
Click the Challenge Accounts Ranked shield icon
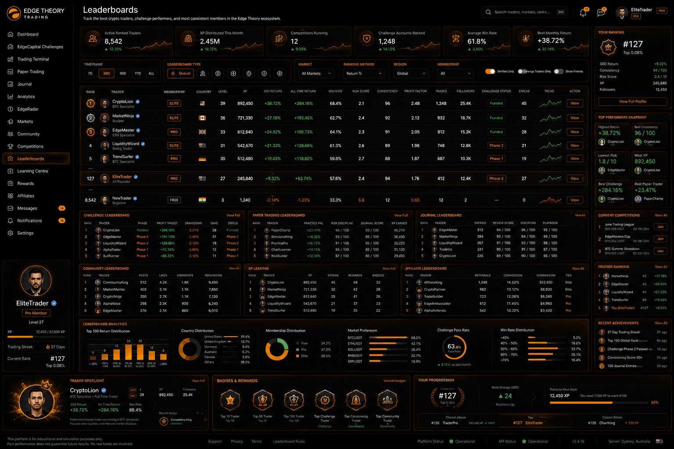pyautogui.click(x=366, y=39)
